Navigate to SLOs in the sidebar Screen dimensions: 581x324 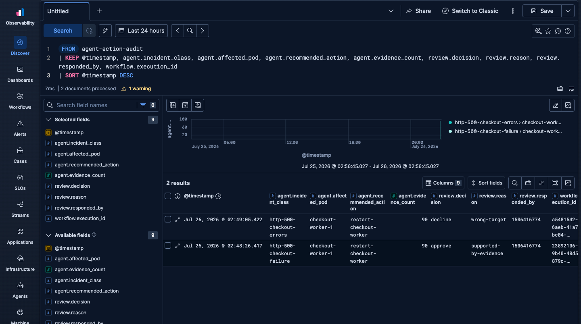[20, 181]
